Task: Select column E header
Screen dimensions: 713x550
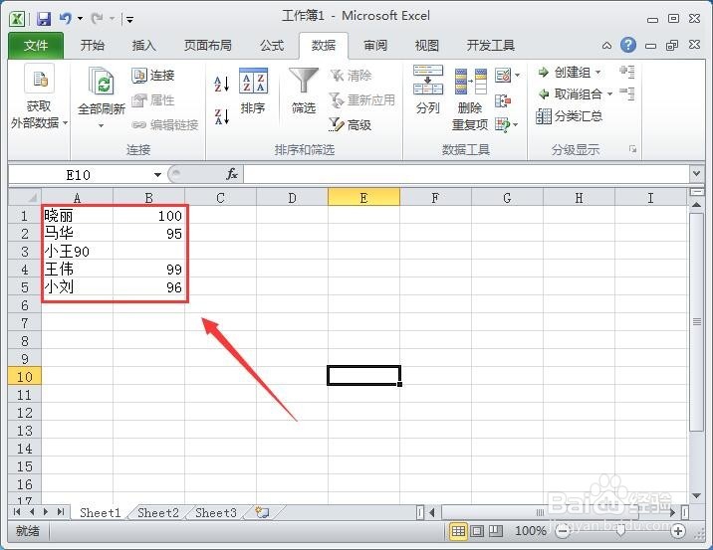Action: coord(363,198)
